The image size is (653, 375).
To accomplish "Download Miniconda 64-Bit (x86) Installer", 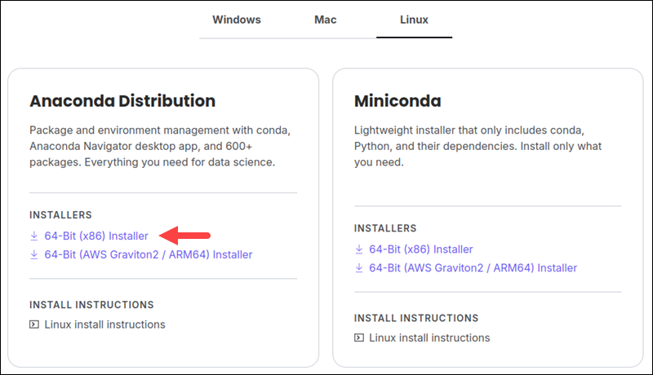I will click(421, 249).
